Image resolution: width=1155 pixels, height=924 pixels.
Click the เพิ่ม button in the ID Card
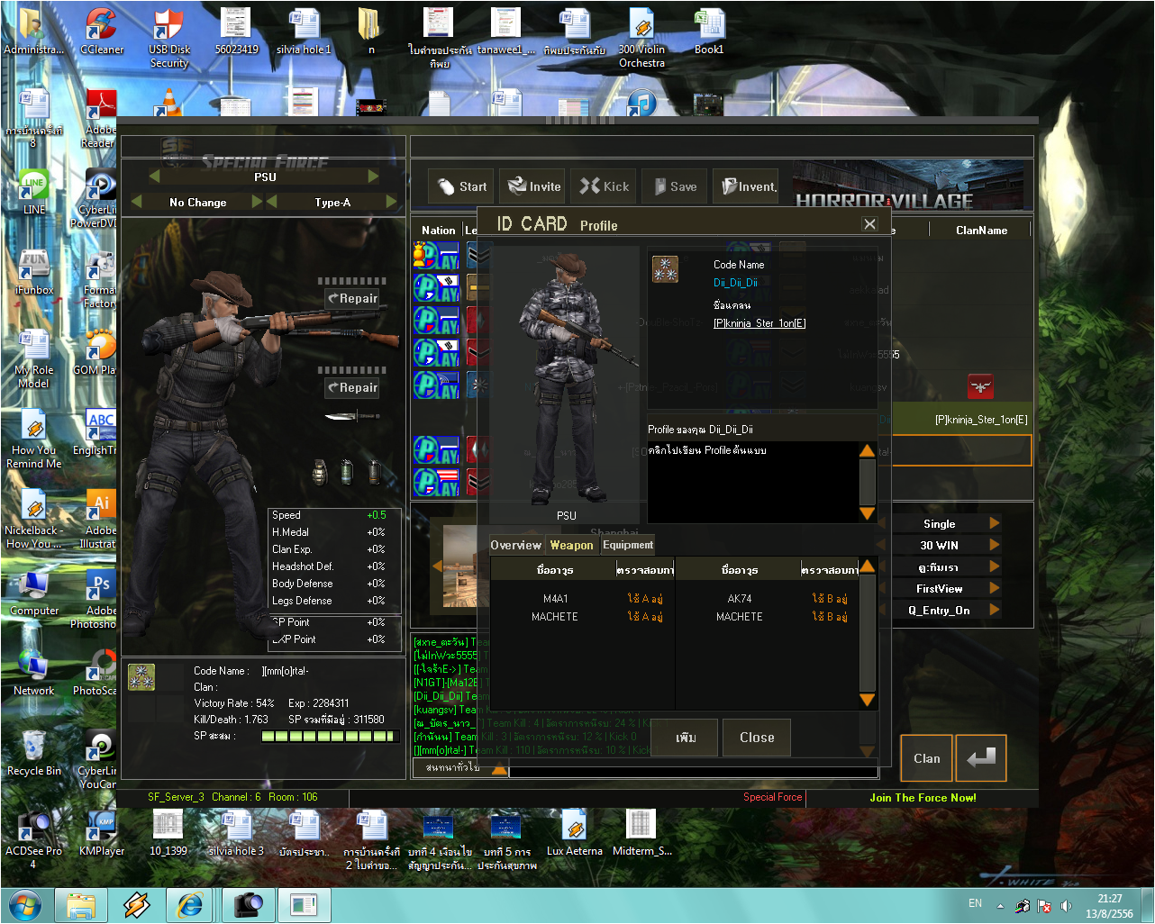point(686,738)
